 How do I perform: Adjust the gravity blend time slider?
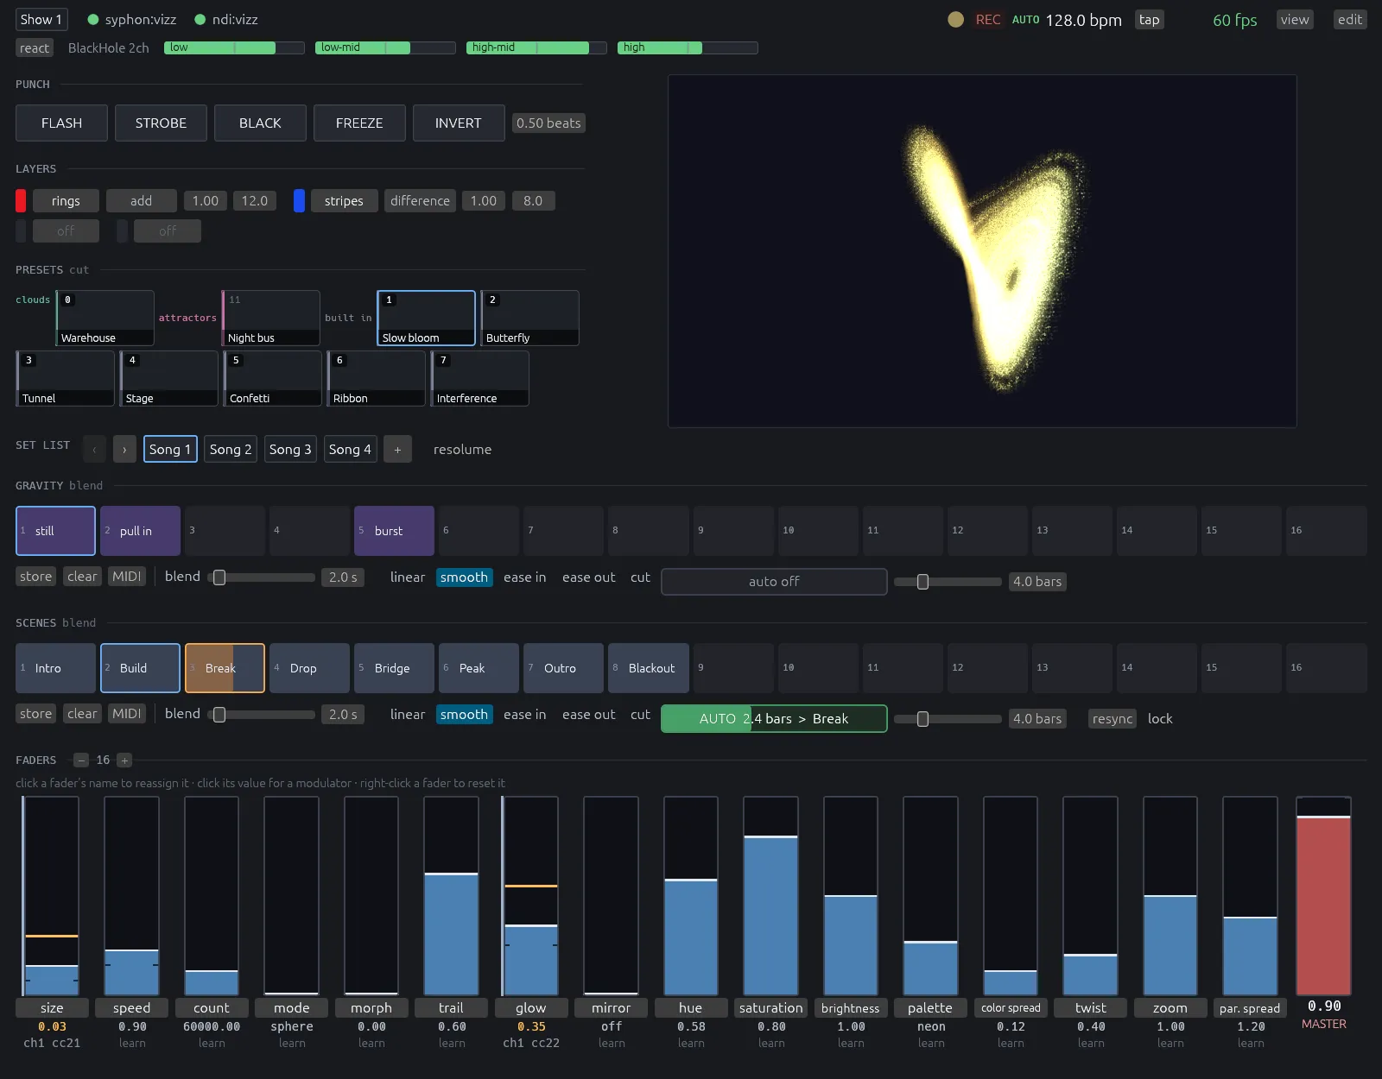263,577
